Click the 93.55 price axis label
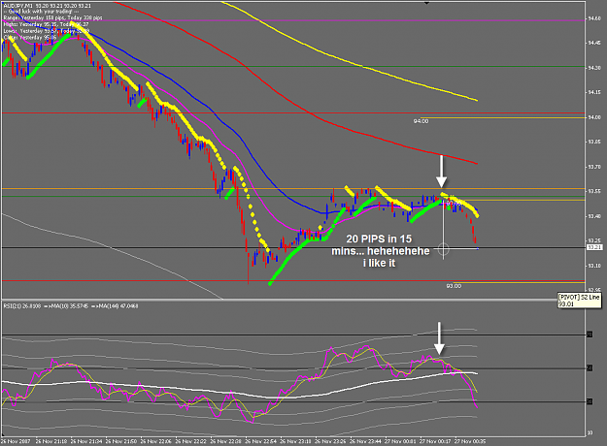This screenshot has width=607, height=446. pyautogui.click(x=594, y=191)
